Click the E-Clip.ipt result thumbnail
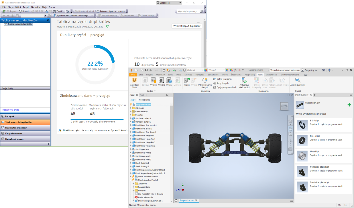Image resolution: width=354 pixels, height=208 pixels. 302,125
